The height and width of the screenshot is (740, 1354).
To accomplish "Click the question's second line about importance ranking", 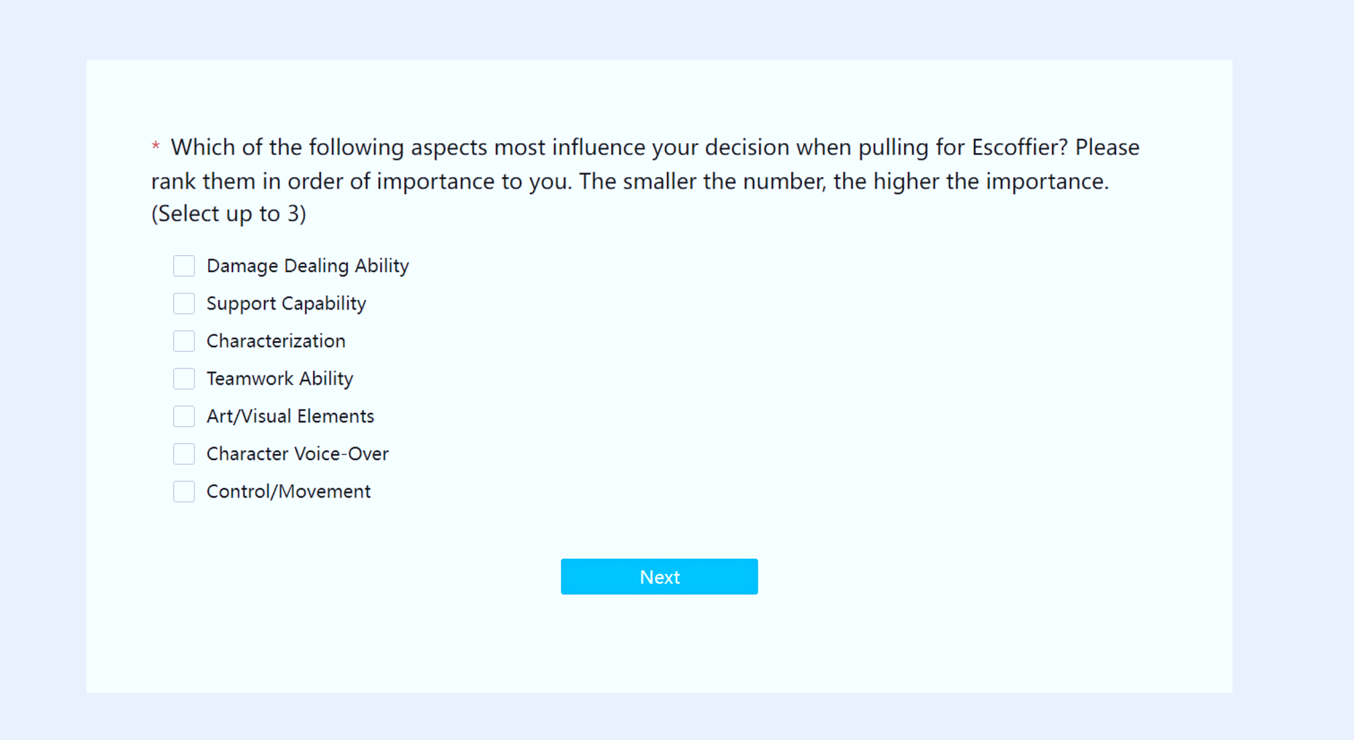I will pyautogui.click(x=630, y=181).
